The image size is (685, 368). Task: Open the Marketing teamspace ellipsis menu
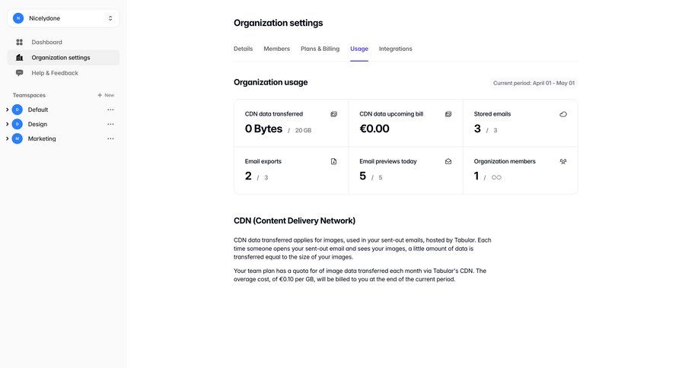(110, 138)
